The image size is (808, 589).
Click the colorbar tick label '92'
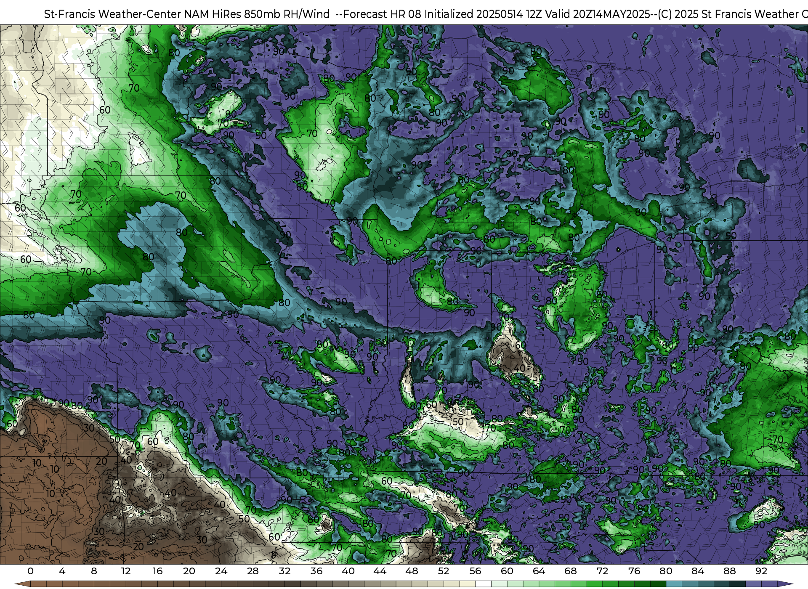[x=761, y=571]
